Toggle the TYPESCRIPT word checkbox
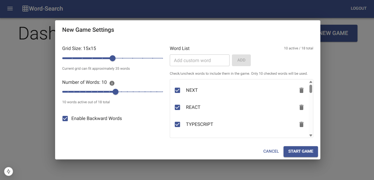This screenshot has width=374, height=180. coord(177,124)
